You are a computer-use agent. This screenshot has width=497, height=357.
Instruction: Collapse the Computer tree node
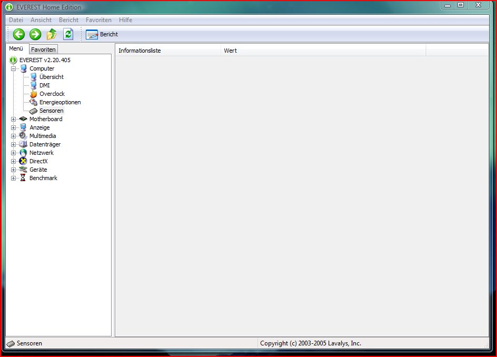click(x=13, y=68)
